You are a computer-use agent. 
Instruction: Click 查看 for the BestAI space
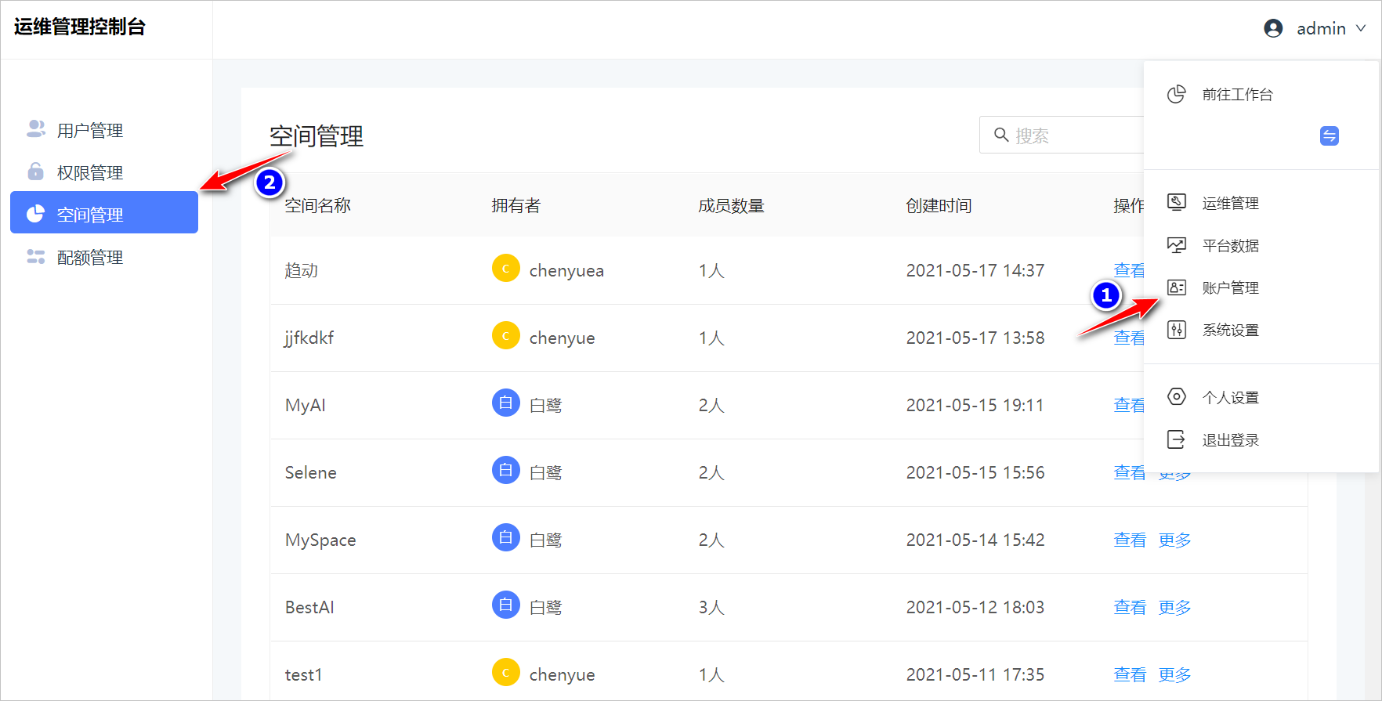tap(1129, 607)
